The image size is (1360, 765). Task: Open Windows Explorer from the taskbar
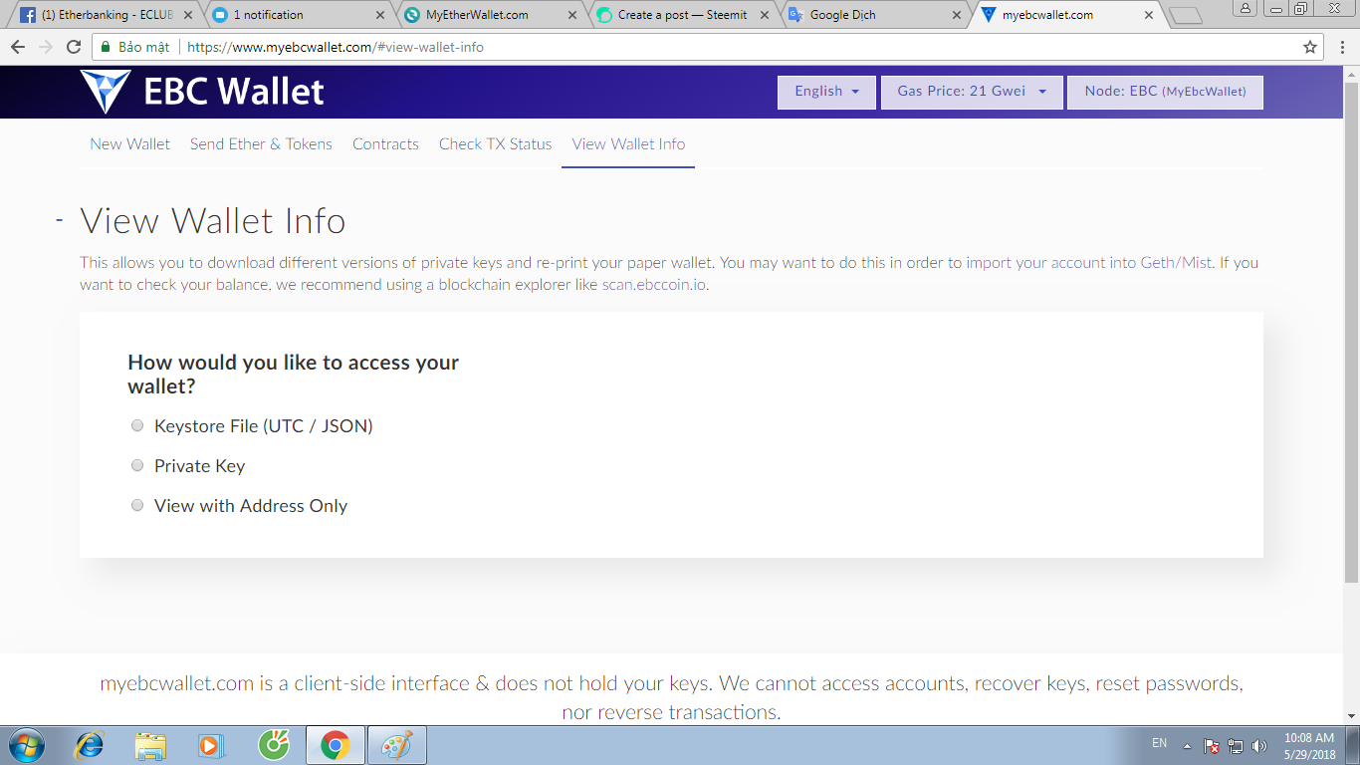coord(150,745)
